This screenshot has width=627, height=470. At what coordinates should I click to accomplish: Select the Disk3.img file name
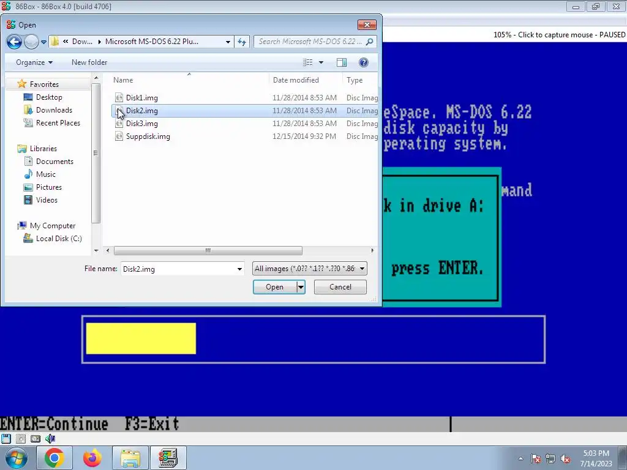tap(142, 124)
